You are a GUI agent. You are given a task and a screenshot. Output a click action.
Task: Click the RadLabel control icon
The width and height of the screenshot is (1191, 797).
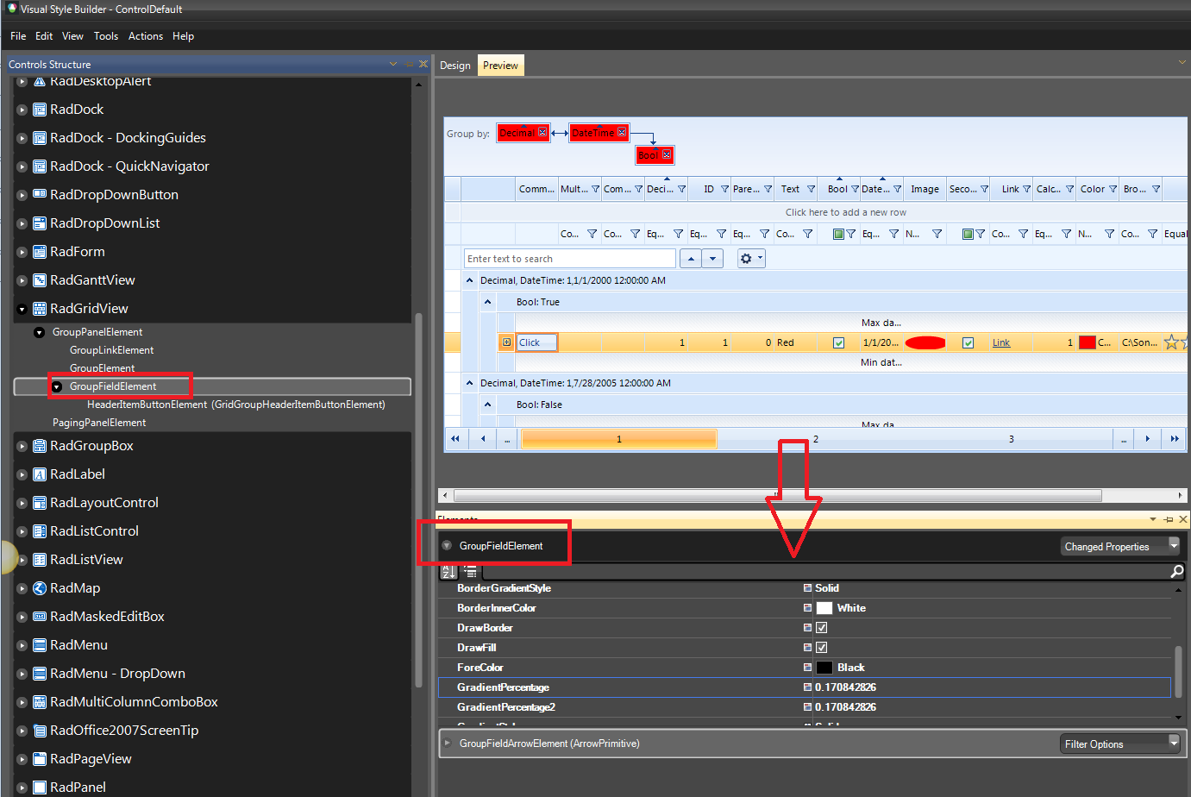point(40,474)
